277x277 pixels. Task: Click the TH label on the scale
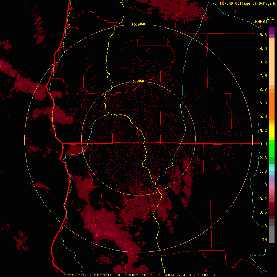point(264,239)
